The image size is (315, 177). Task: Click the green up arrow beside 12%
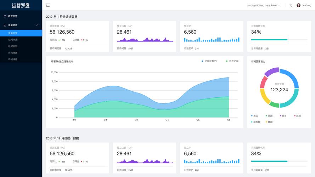59,40
